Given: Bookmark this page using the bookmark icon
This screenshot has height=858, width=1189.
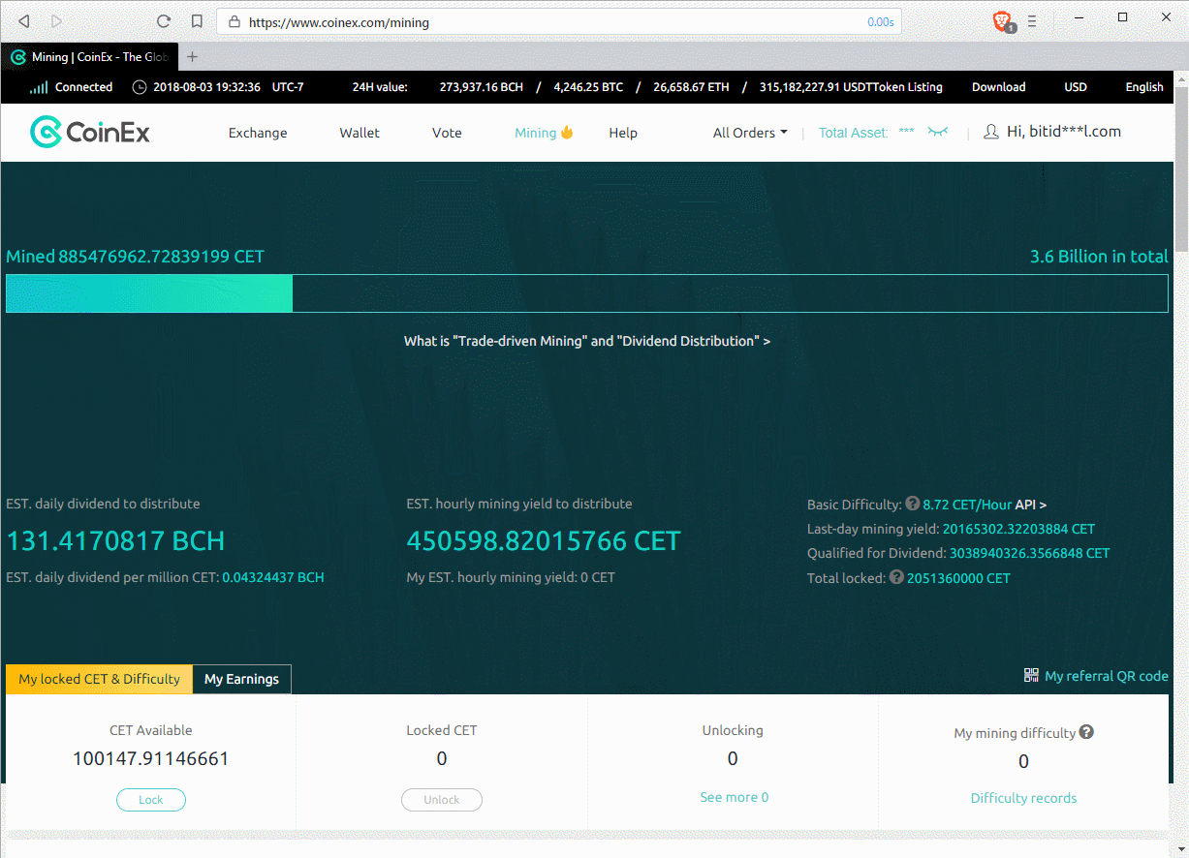Looking at the screenshot, I should coord(197,21).
